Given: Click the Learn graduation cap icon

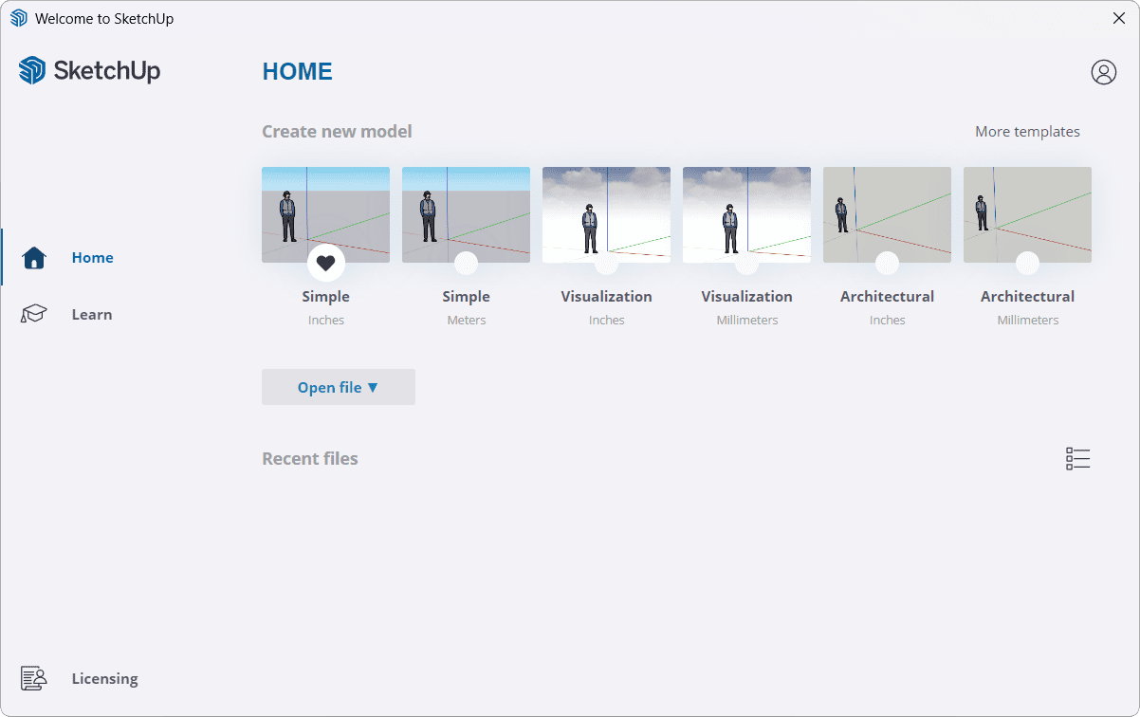Looking at the screenshot, I should (34, 314).
